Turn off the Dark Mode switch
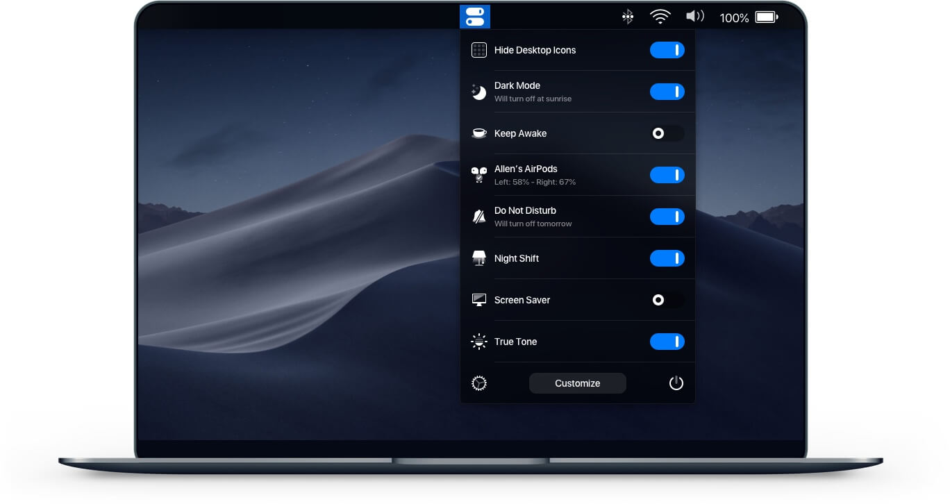Image resolution: width=950 pixels, height=504 pixels. tap(667, 91)
